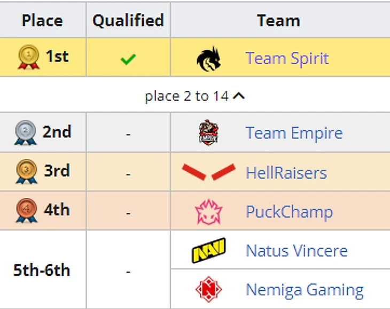This screenshot has height=309, width=390.
Task: Click the Team Empire logo icon
Action: point(208,133)
